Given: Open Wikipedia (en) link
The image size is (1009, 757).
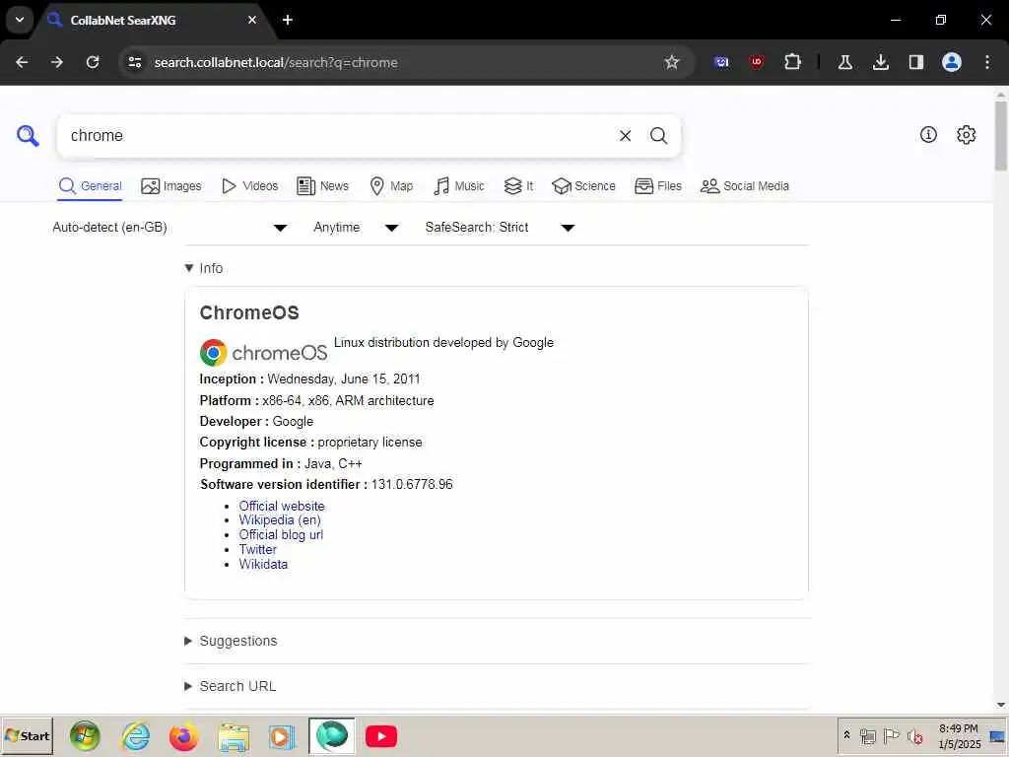Looking at the screenshot, I should point(280,520).
